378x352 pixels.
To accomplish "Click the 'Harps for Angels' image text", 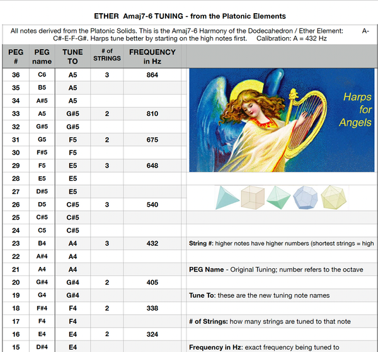I will coord(355,110).
